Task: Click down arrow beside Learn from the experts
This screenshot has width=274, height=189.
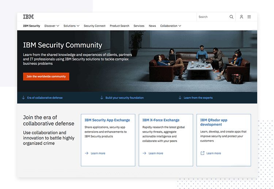Action: click(180, 98)
